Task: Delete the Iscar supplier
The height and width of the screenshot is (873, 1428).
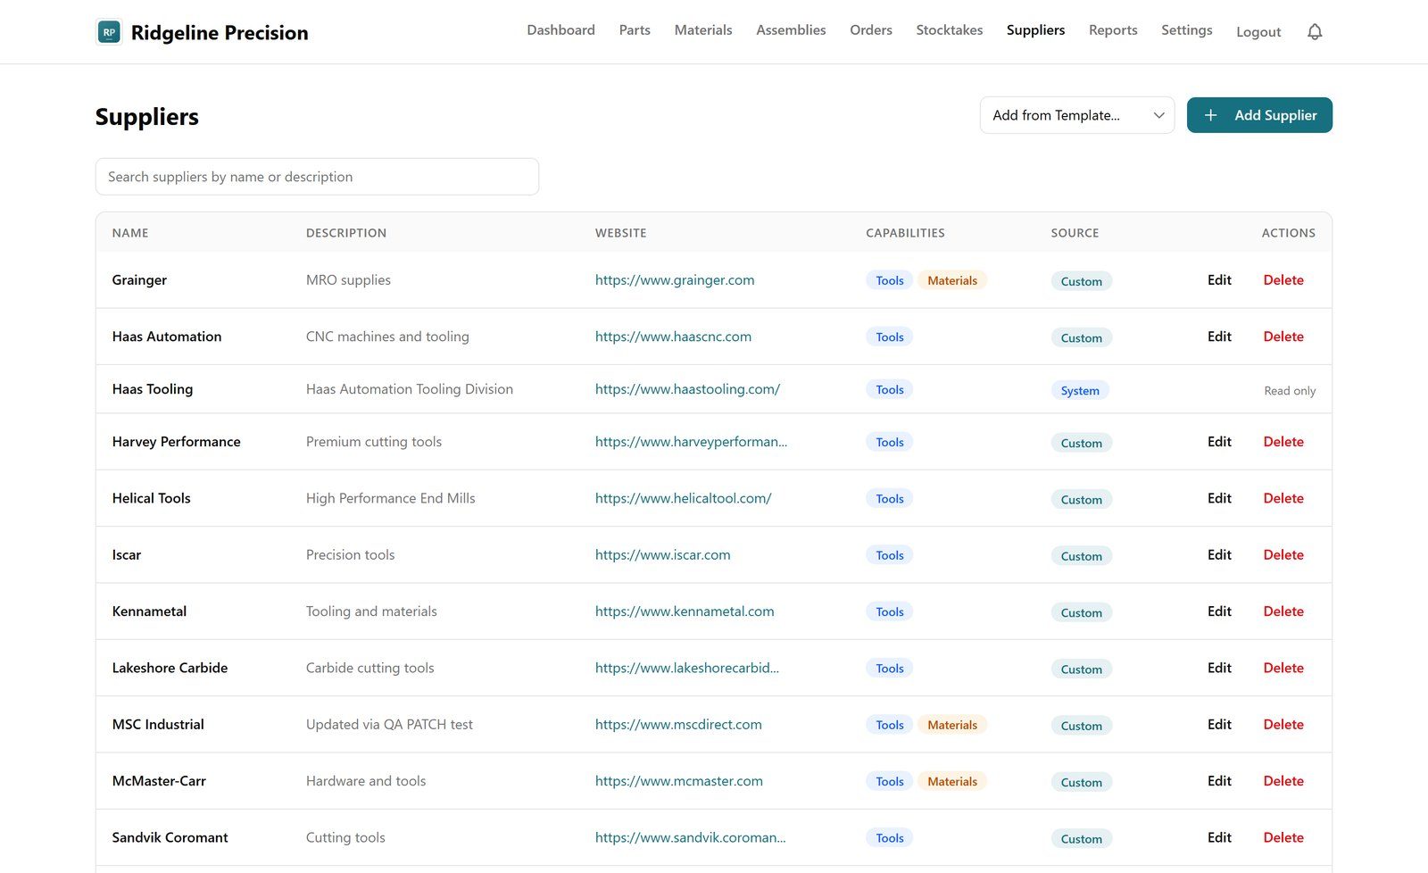Action: (1283, 555)
